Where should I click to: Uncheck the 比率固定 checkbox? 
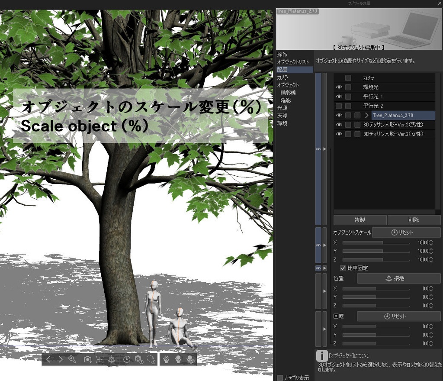tap(343, 268)
